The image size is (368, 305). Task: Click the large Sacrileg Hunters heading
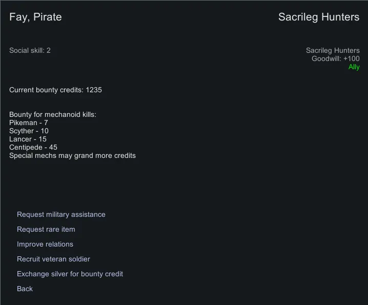(318, 17)
